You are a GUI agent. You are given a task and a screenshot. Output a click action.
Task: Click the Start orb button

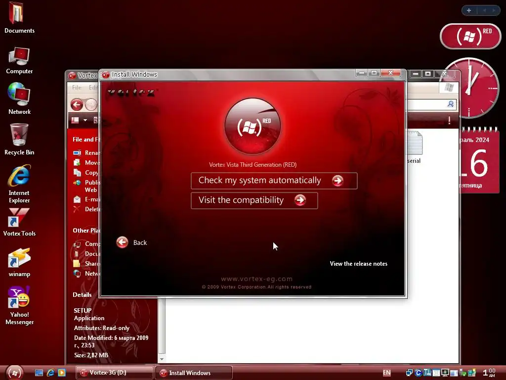[14, 373]
